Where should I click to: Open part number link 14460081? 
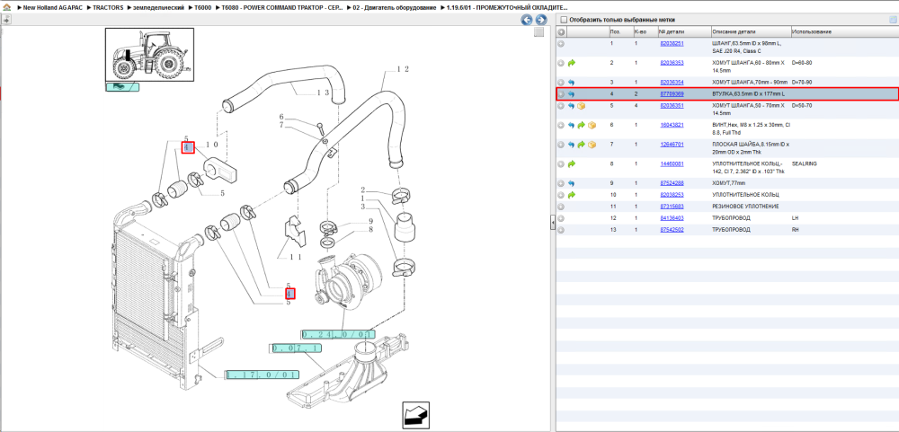point(672,163)
